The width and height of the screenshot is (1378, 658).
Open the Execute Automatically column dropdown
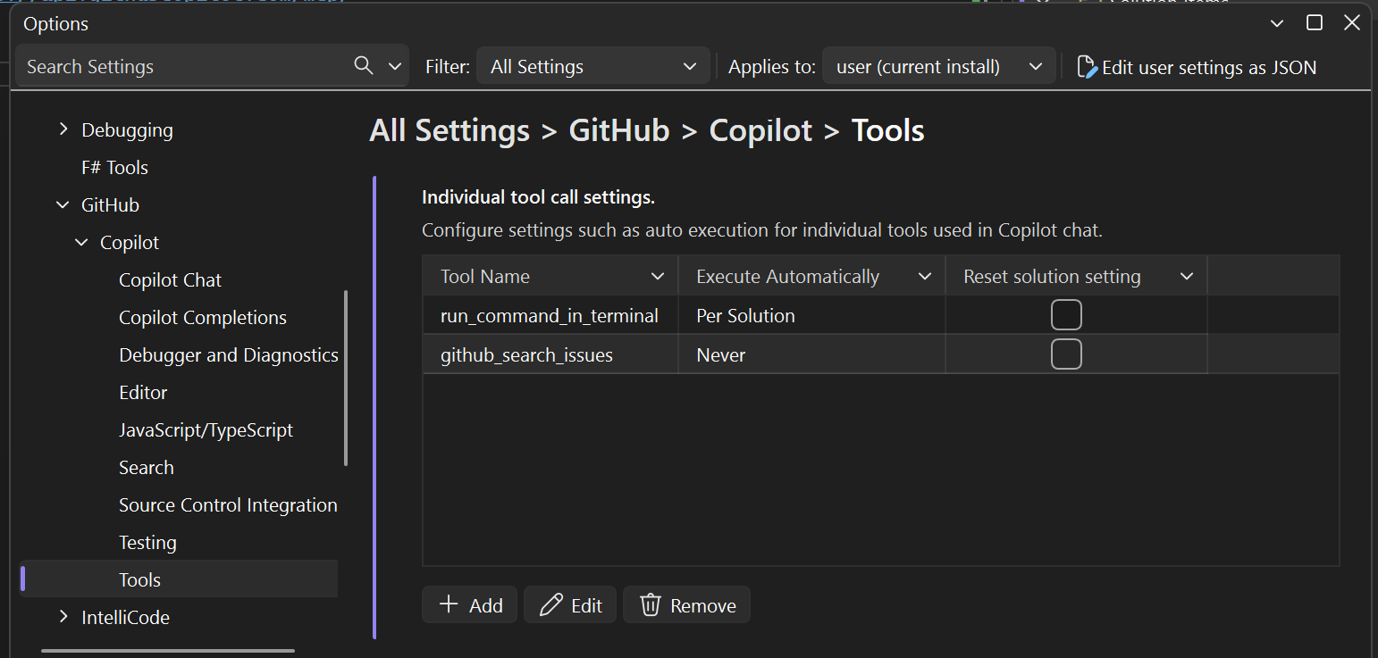[x=925, y=276]
